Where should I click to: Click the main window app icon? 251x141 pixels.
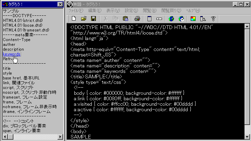[x=70, y=4]
